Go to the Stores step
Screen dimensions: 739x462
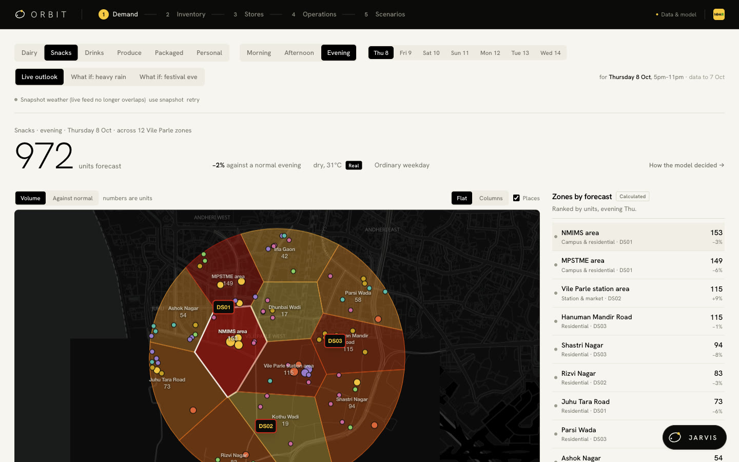(x=248, y=14)
